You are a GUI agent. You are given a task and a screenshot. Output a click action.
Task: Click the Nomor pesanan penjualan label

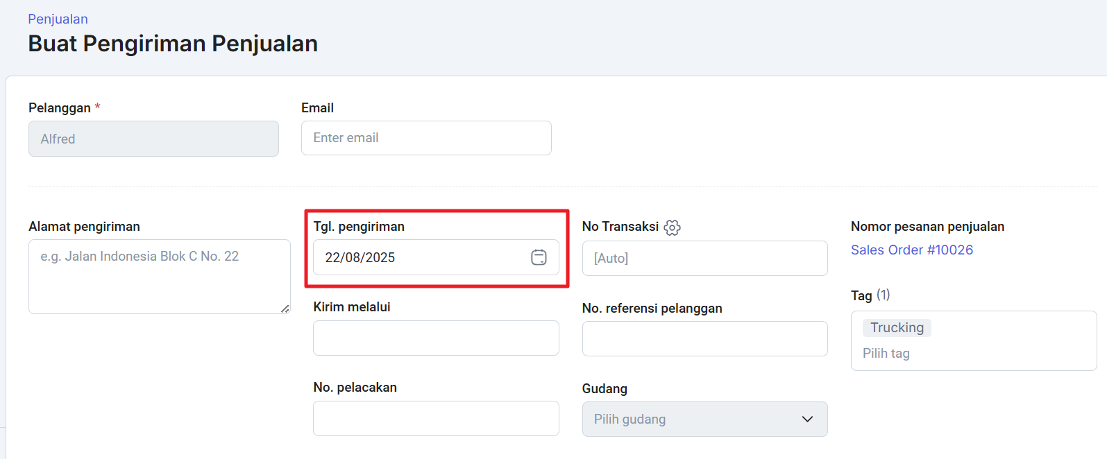click(x=927, y=227)
